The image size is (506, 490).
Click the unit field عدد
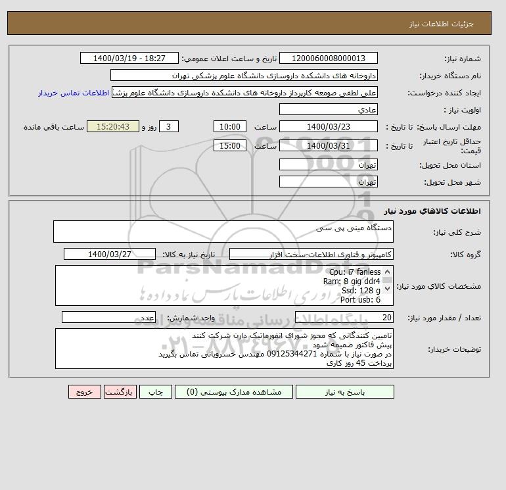[108, 317]
